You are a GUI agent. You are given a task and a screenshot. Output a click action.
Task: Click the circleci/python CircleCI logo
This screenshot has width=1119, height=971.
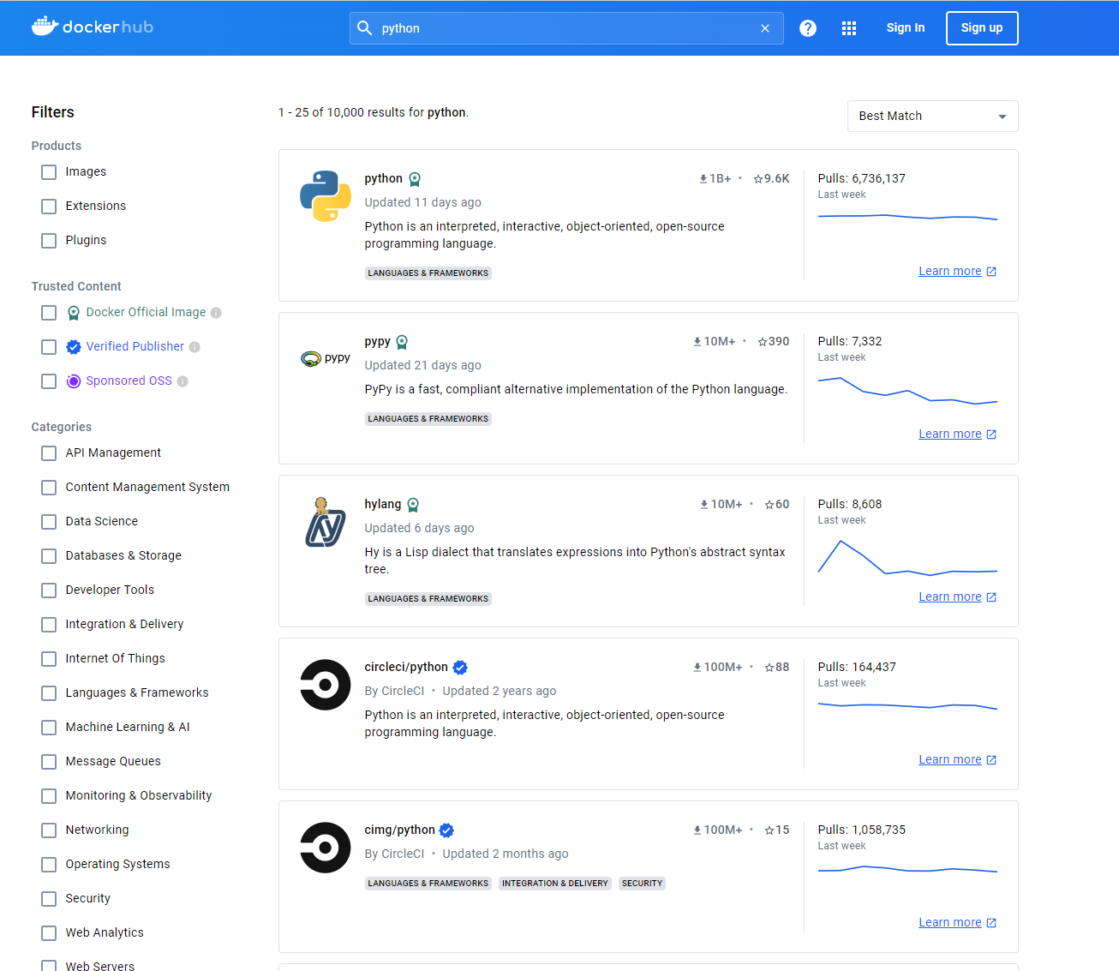[x=326, y=685]
